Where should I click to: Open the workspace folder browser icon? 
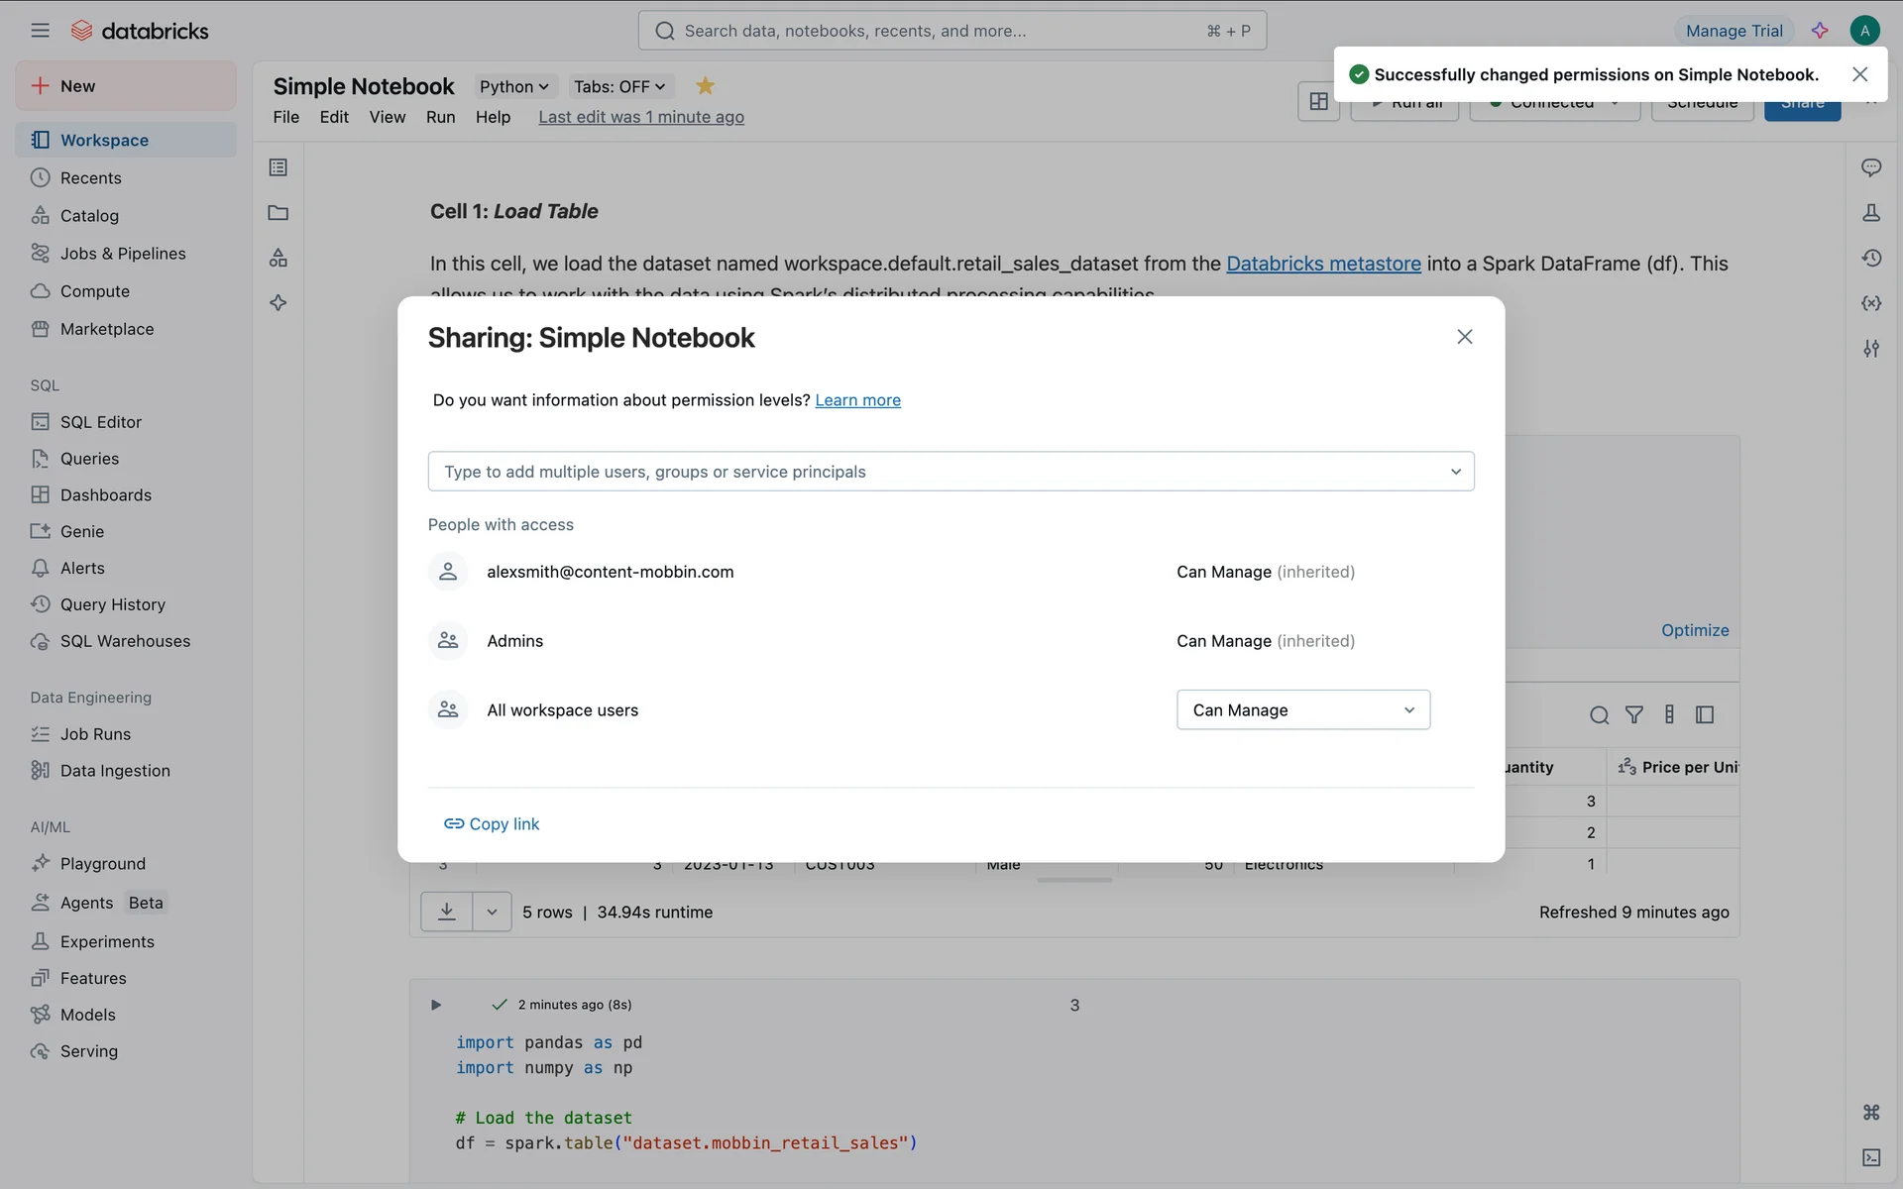tap(279, 213)
